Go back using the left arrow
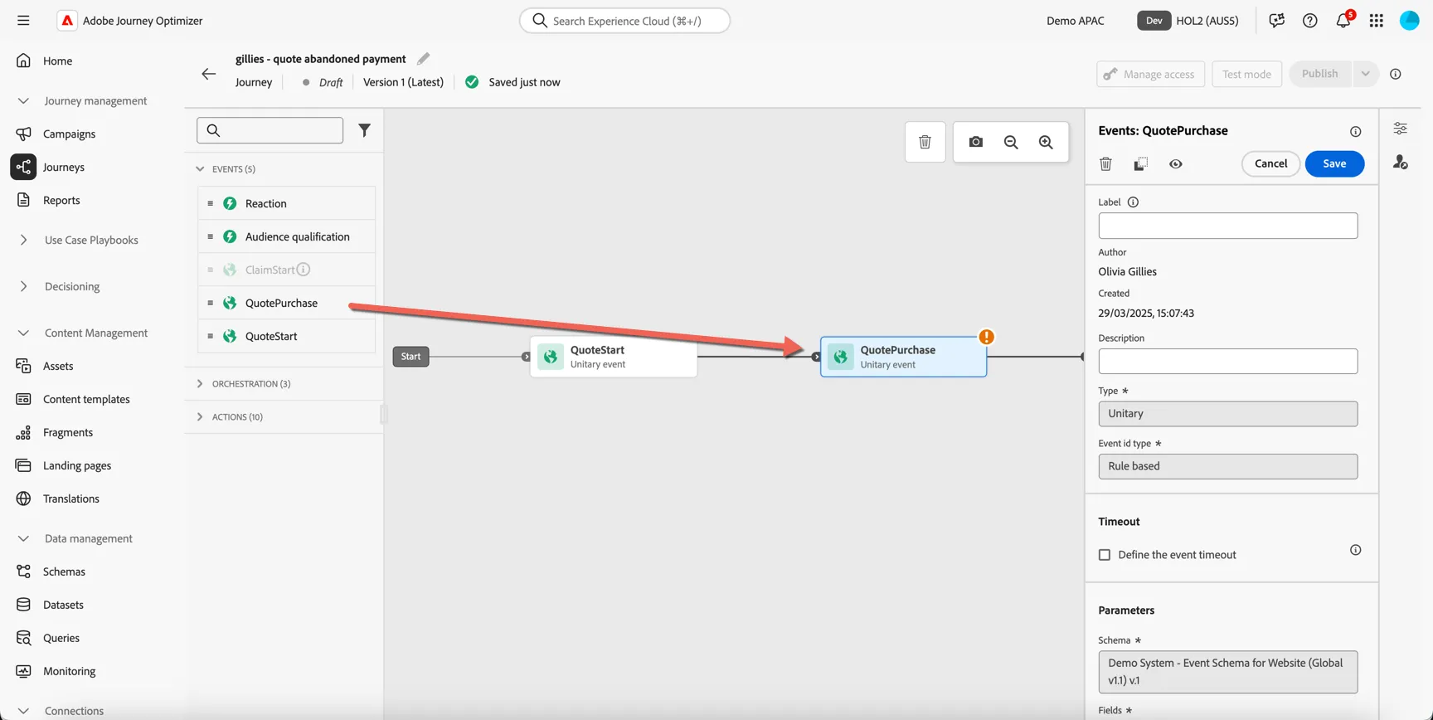Screen dimensions: 1433x720 pyautogui.click(x=209, y=74)
